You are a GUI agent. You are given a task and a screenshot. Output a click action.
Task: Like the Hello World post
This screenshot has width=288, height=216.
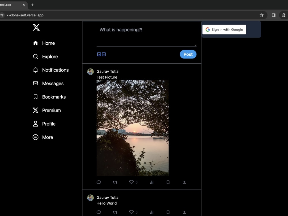[x=131, y=212]
